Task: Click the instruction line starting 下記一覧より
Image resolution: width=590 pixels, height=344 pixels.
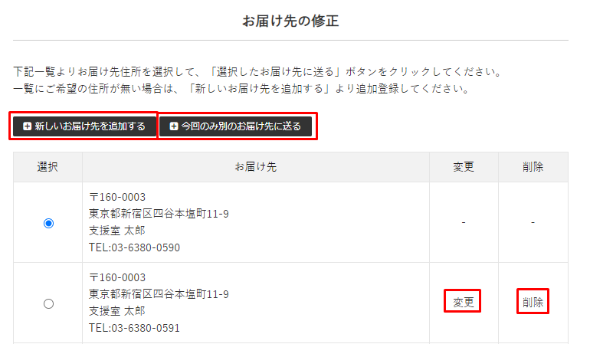Action: point(257,71)
